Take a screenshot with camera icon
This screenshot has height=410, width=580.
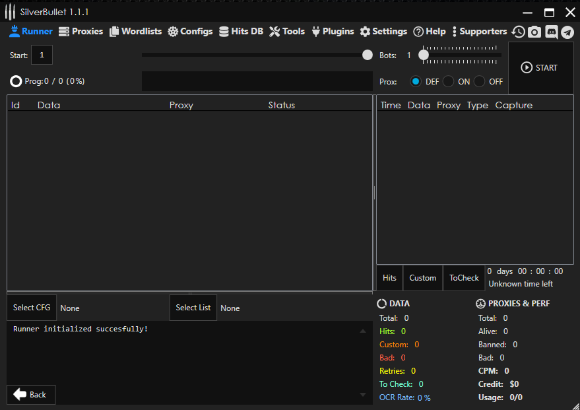534,32
